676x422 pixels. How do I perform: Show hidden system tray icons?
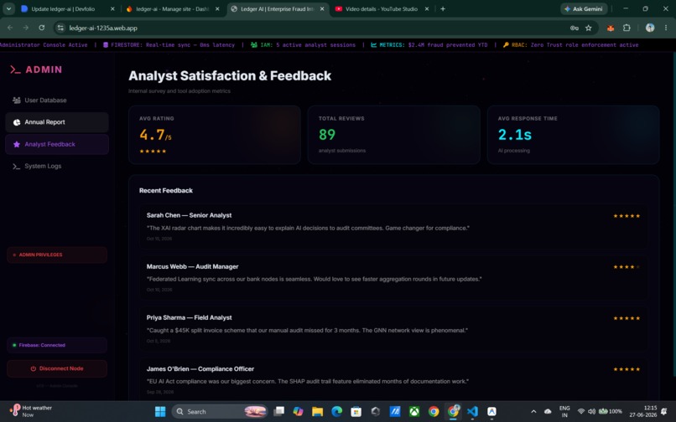pos(533,412)
